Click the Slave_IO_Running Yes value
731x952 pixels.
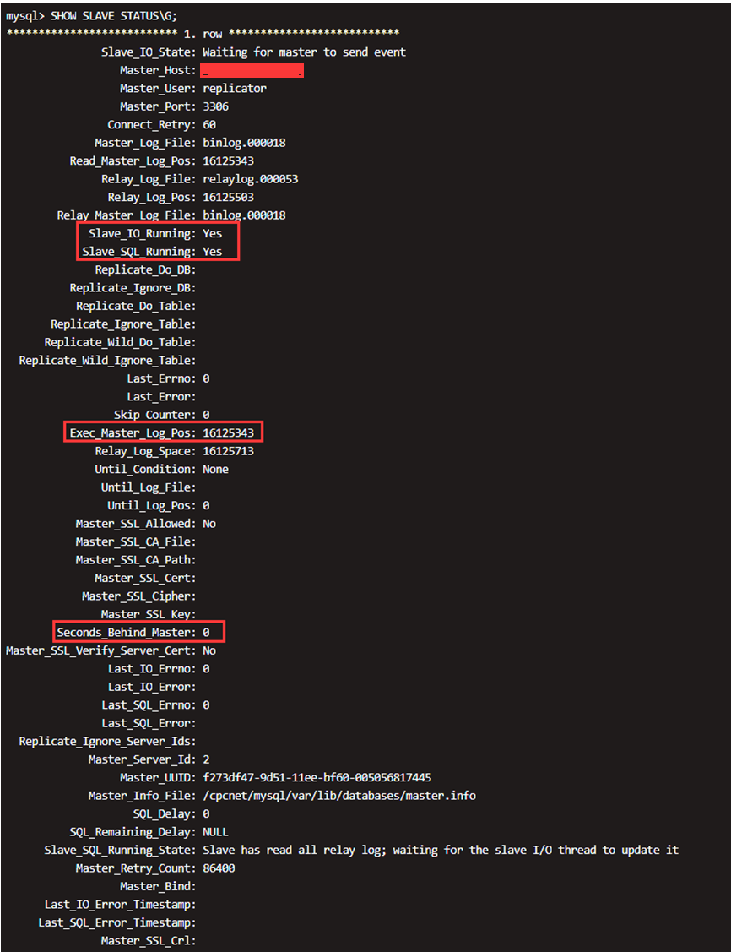213,234
